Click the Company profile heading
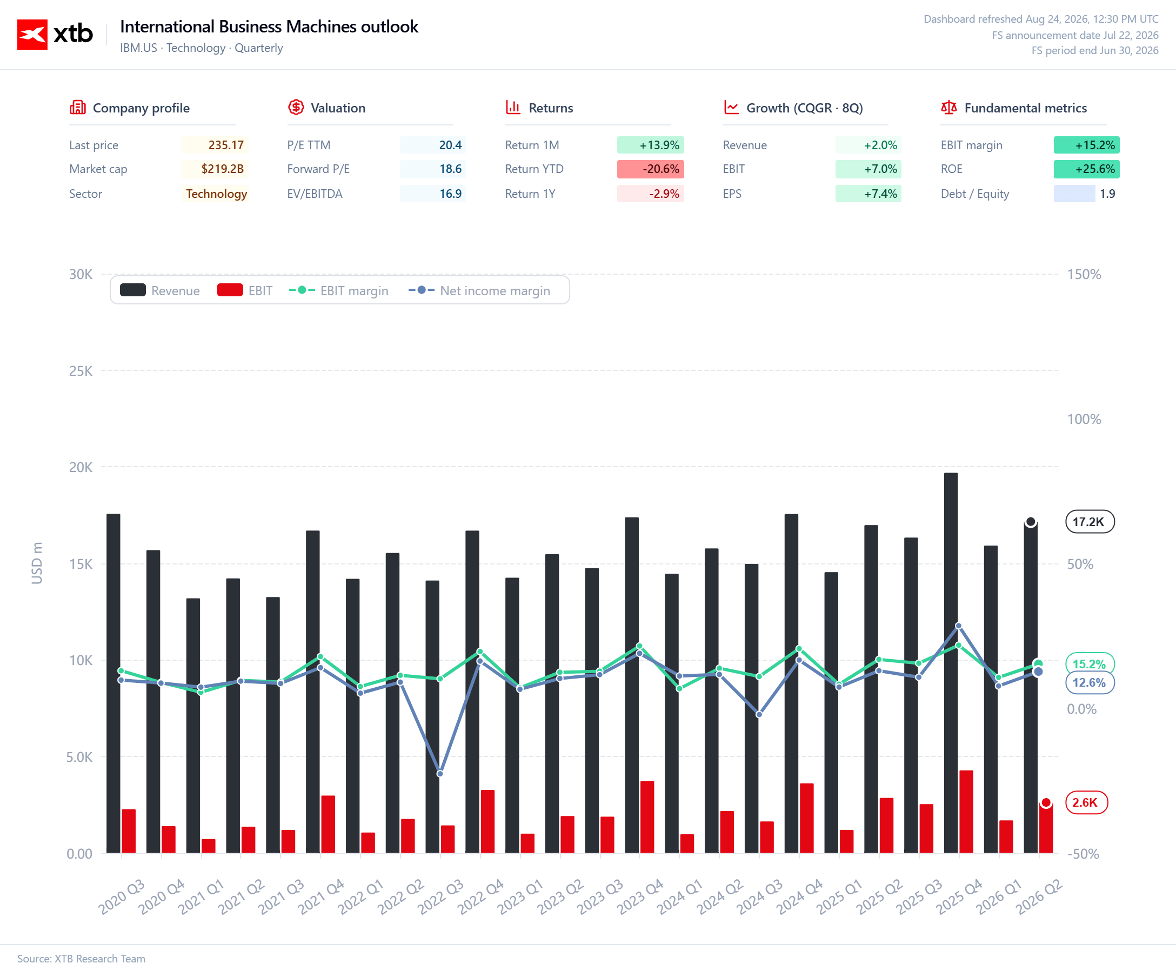 click(x=141, y=108)
